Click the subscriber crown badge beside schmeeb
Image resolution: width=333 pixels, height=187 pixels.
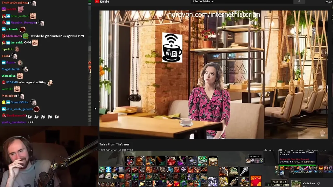point(4,29)
